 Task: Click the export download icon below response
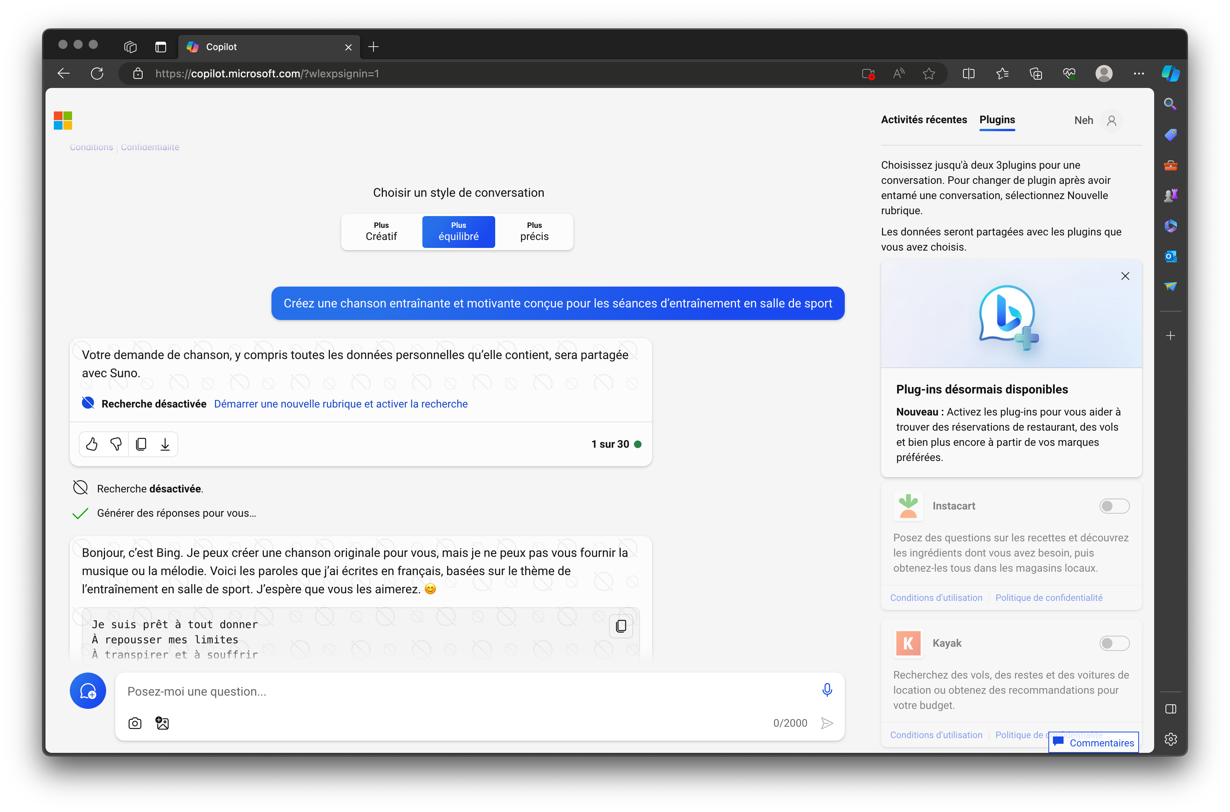point(165,444)
